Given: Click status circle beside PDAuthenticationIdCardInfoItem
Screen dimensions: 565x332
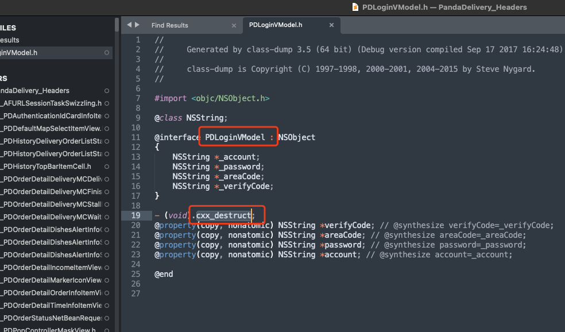Looking at the screenshot, I should tap(107, 116).
